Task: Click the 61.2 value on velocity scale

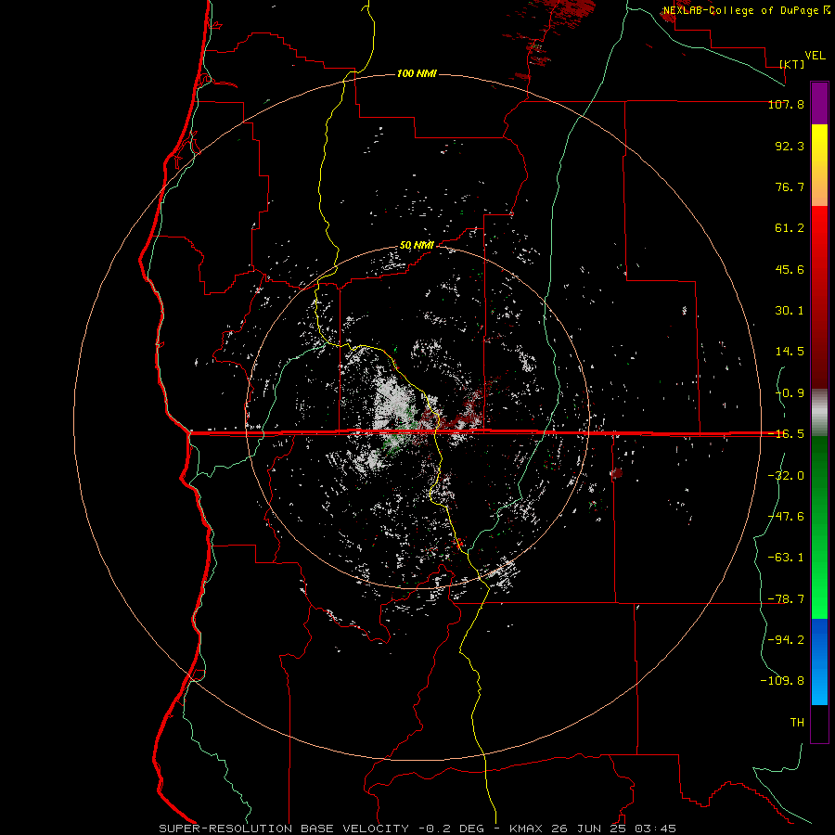Action: (x=790, y=228)
